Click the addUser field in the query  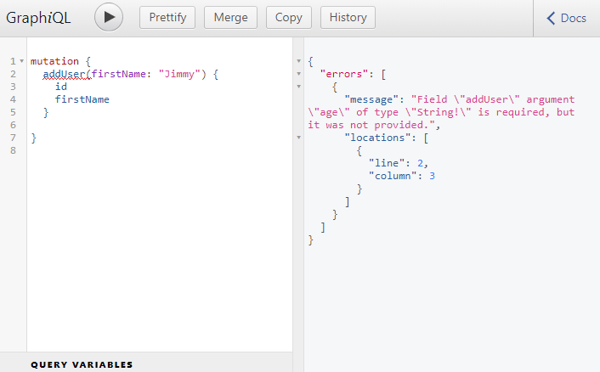point(64,75)
